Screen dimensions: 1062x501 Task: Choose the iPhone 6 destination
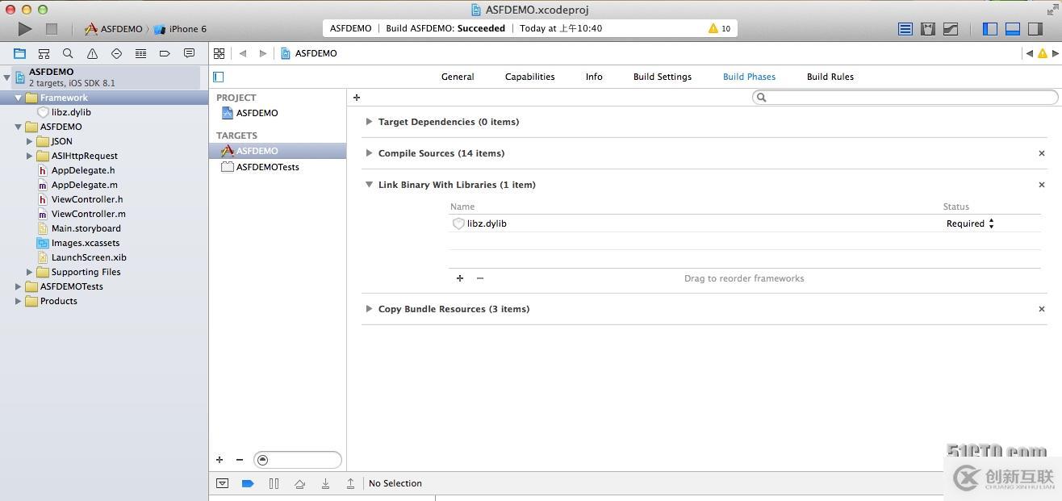coord(180,29)
